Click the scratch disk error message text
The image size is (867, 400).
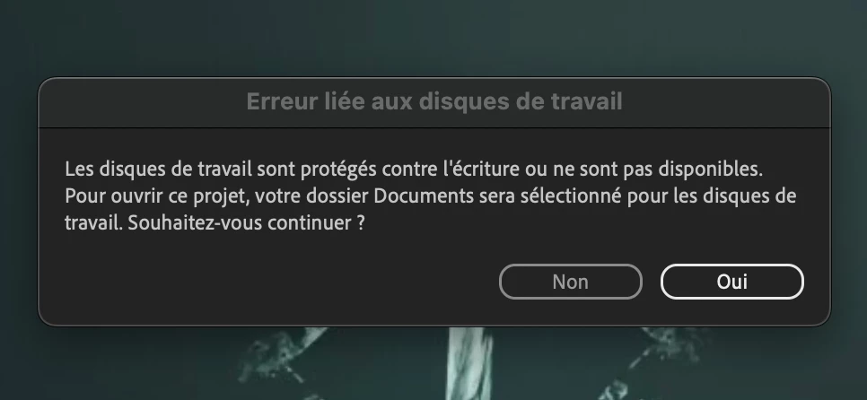430,196
